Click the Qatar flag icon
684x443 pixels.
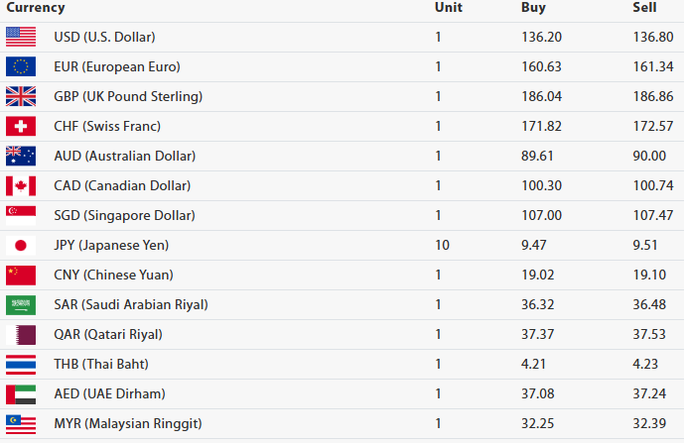click(x=21, y=334)
